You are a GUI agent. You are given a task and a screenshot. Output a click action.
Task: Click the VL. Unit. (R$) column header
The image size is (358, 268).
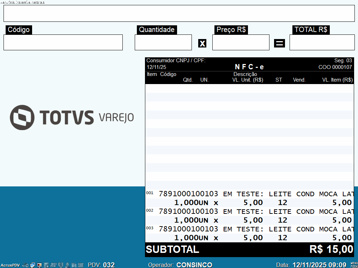click(248, 80)
